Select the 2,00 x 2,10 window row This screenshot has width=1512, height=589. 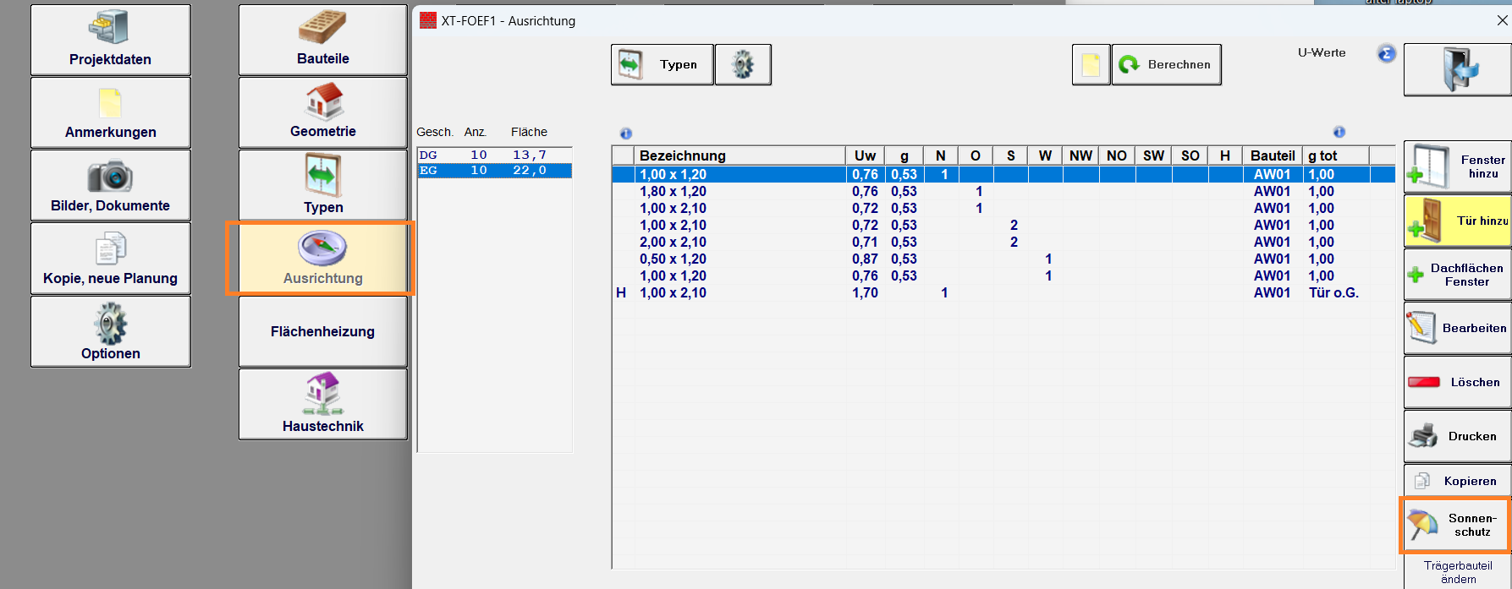673,243
